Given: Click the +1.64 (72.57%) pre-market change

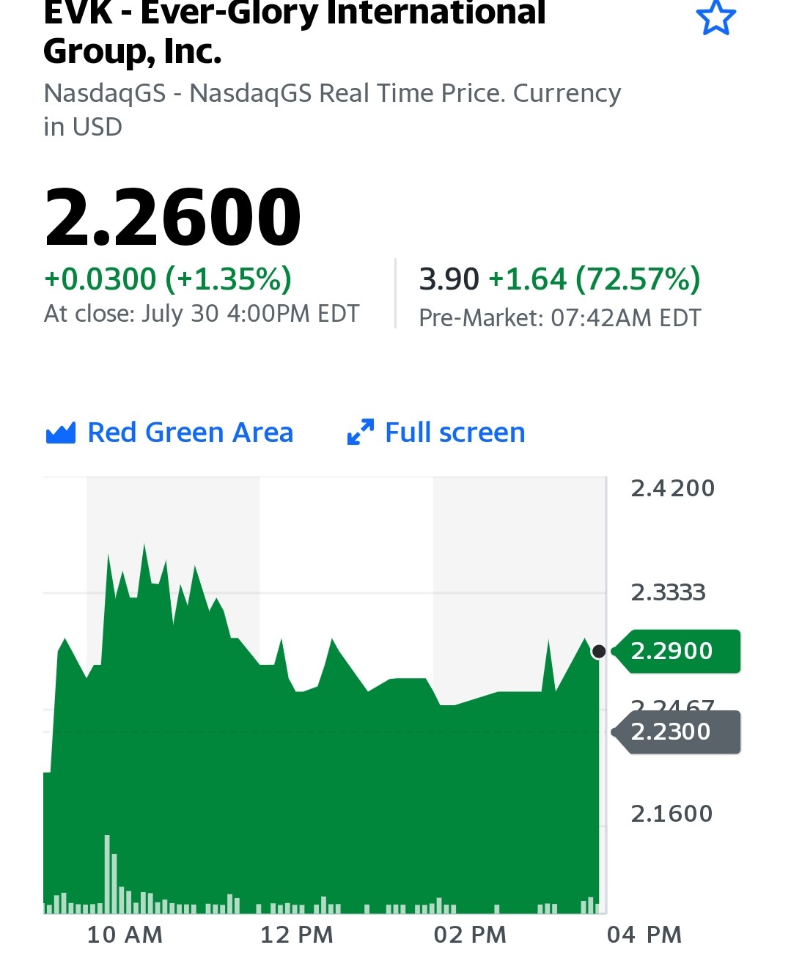Looking at the screenshot, I should pos(595,279).
